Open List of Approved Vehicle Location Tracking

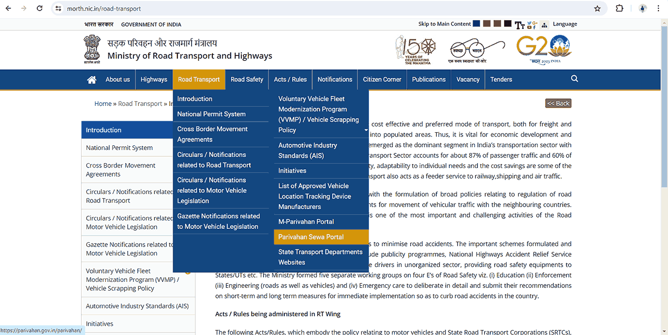pos(321,196)
